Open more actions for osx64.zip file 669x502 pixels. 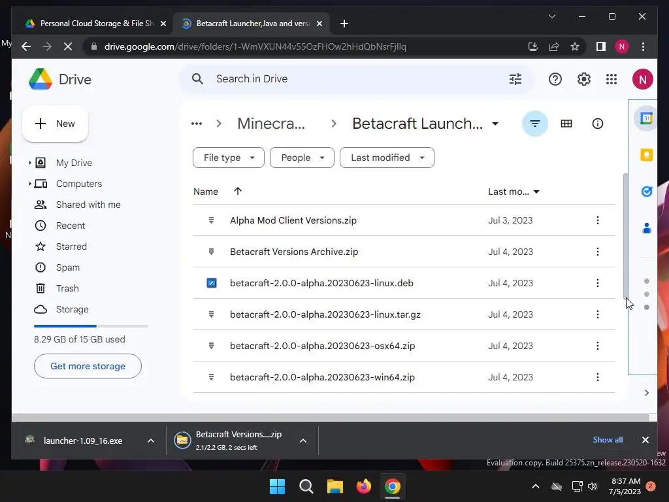click(x=597, y=346)
